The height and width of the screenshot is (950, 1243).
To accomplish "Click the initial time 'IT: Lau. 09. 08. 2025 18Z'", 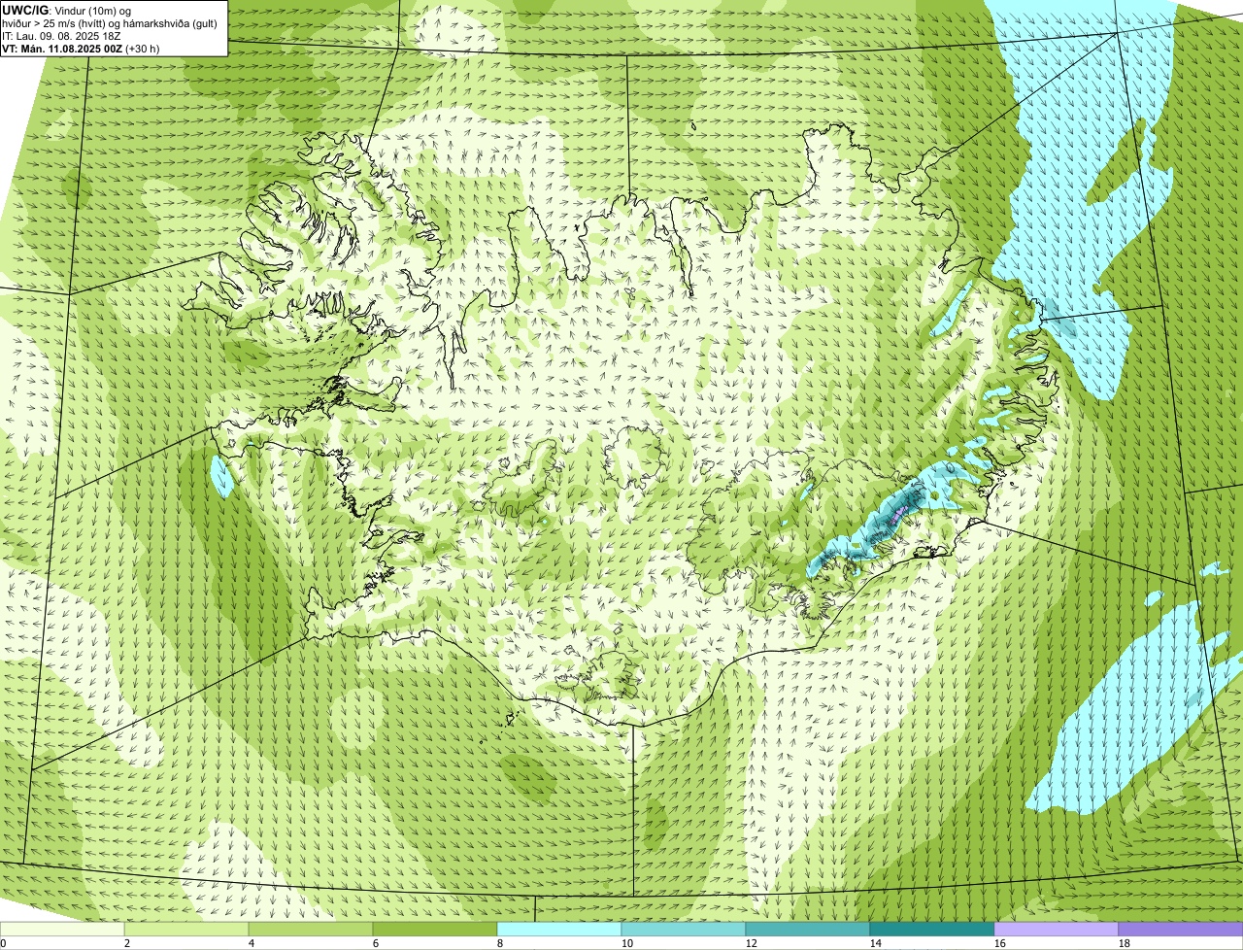I will point(61,36).
